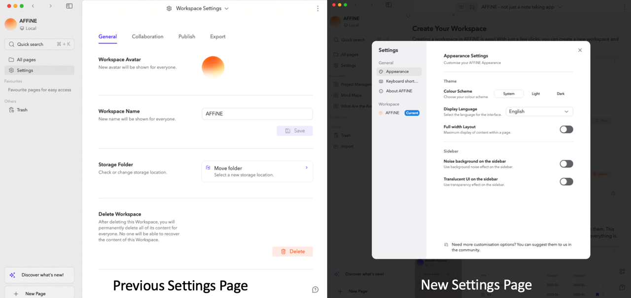Toggle Full width Layout switch
Image resolution: width=631 pixels, height=298 pixels.
click(x=566, y=129)
